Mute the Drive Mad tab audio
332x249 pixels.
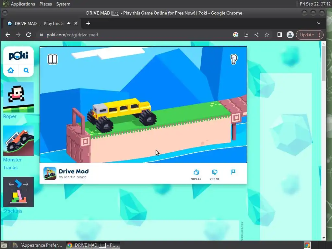pos(69,23)
